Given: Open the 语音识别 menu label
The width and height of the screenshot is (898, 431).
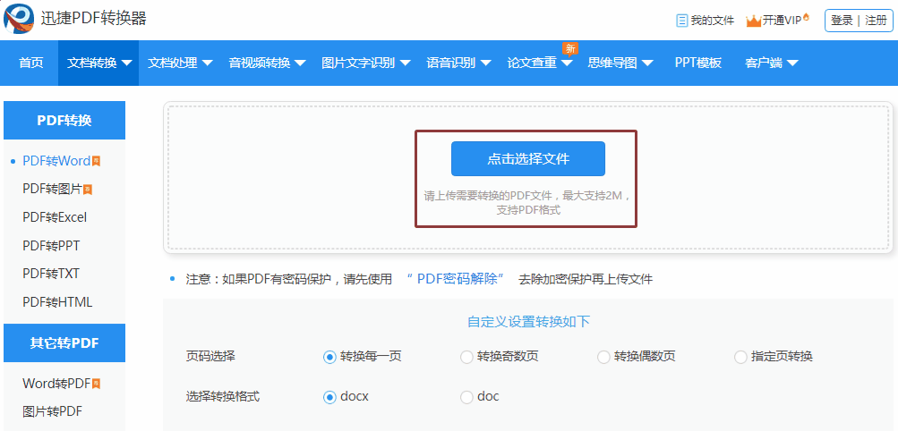Looking at the screenshot, I should pos(450,63).
